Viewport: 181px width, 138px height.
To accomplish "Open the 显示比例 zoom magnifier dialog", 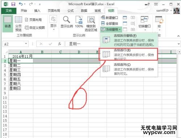I will 67,22.
